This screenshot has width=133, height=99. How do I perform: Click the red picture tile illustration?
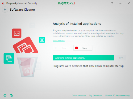[17, 33]
